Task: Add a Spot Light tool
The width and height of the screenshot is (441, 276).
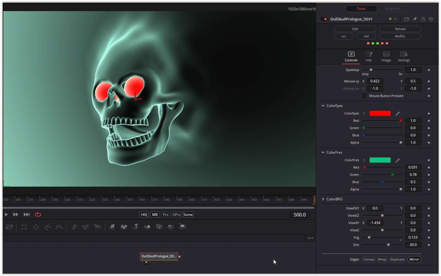Action: click(x=171, y=227)
